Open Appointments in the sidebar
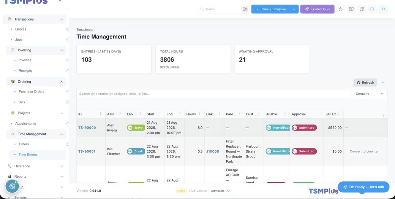The height and width of the screenshot is (199, 395). [25, 124]
